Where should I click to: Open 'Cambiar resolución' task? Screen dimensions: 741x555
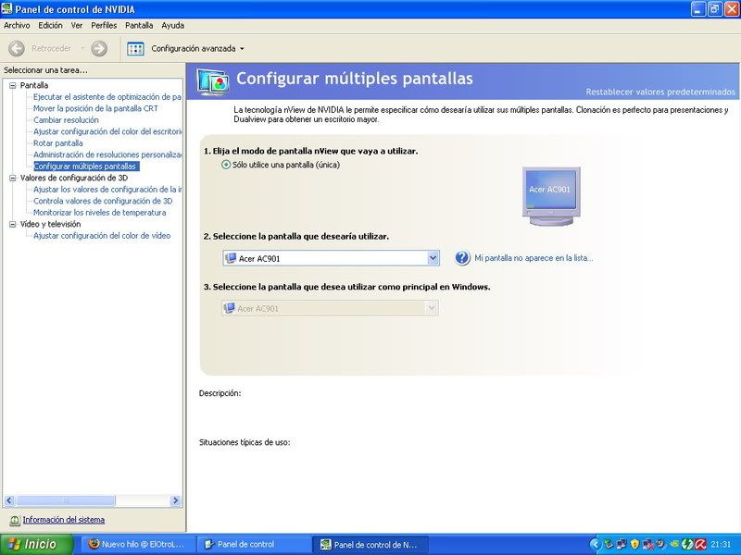[x=66, y=120]
